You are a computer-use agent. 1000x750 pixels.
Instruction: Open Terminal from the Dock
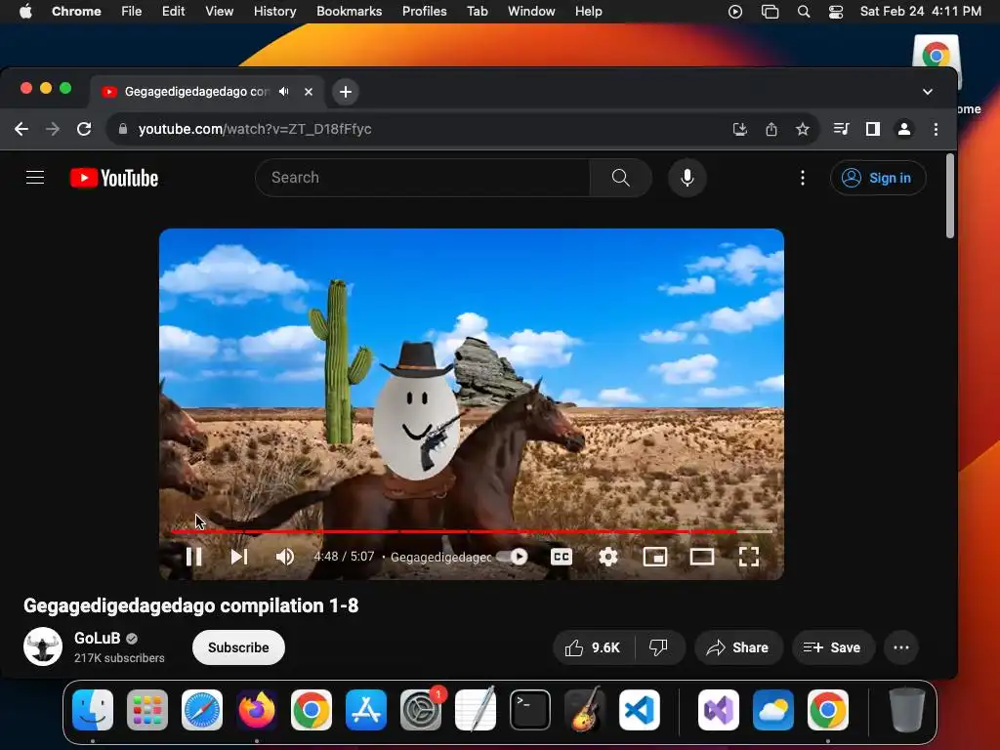click(530, 710)
